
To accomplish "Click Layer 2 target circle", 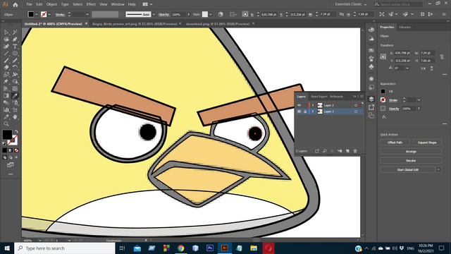I will click(x=356, y=105).
